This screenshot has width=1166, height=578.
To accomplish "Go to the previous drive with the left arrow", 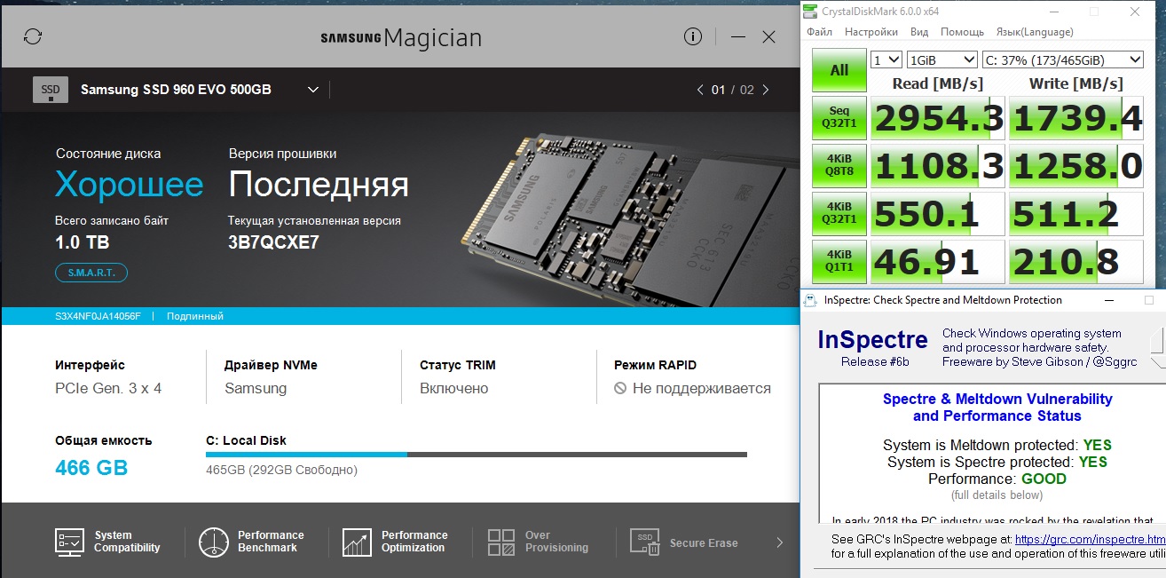I will 700,90.
